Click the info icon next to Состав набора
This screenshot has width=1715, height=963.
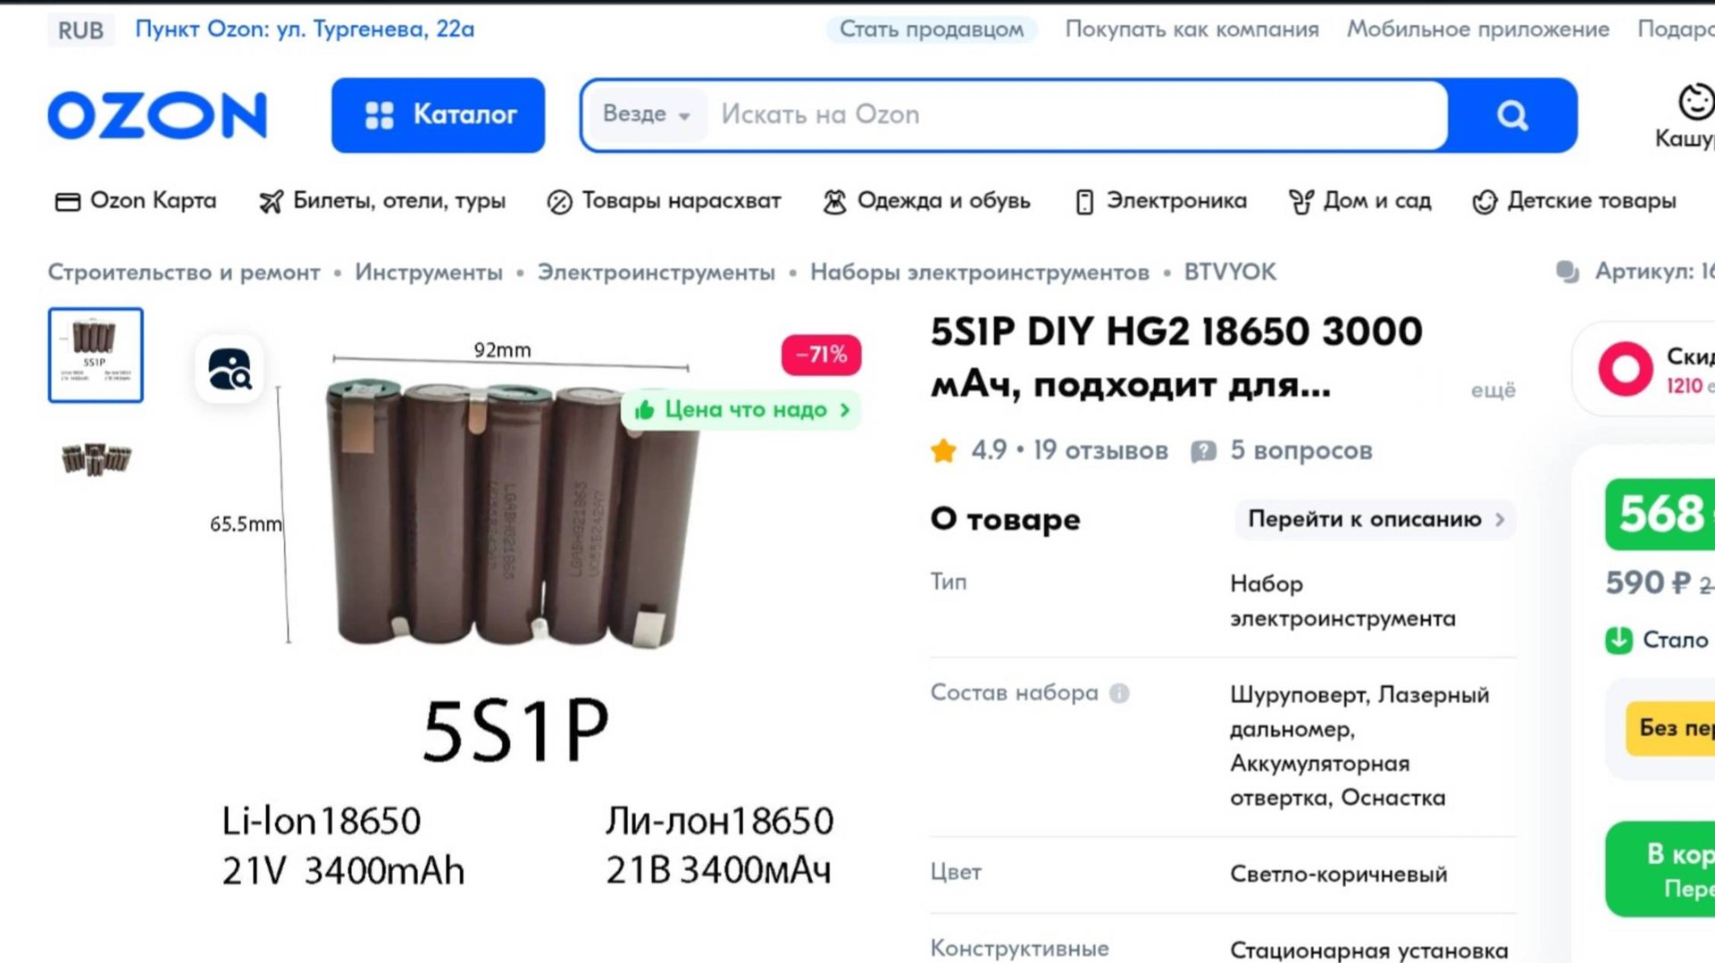pyautogui.click(x=1119, y=693)
